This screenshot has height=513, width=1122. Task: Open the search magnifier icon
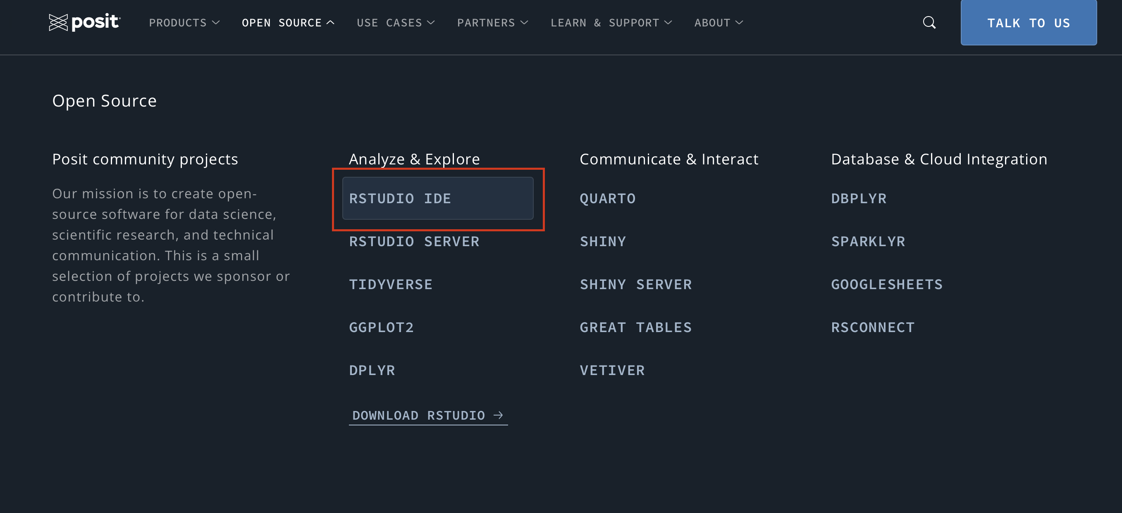[x=929, y=23]
